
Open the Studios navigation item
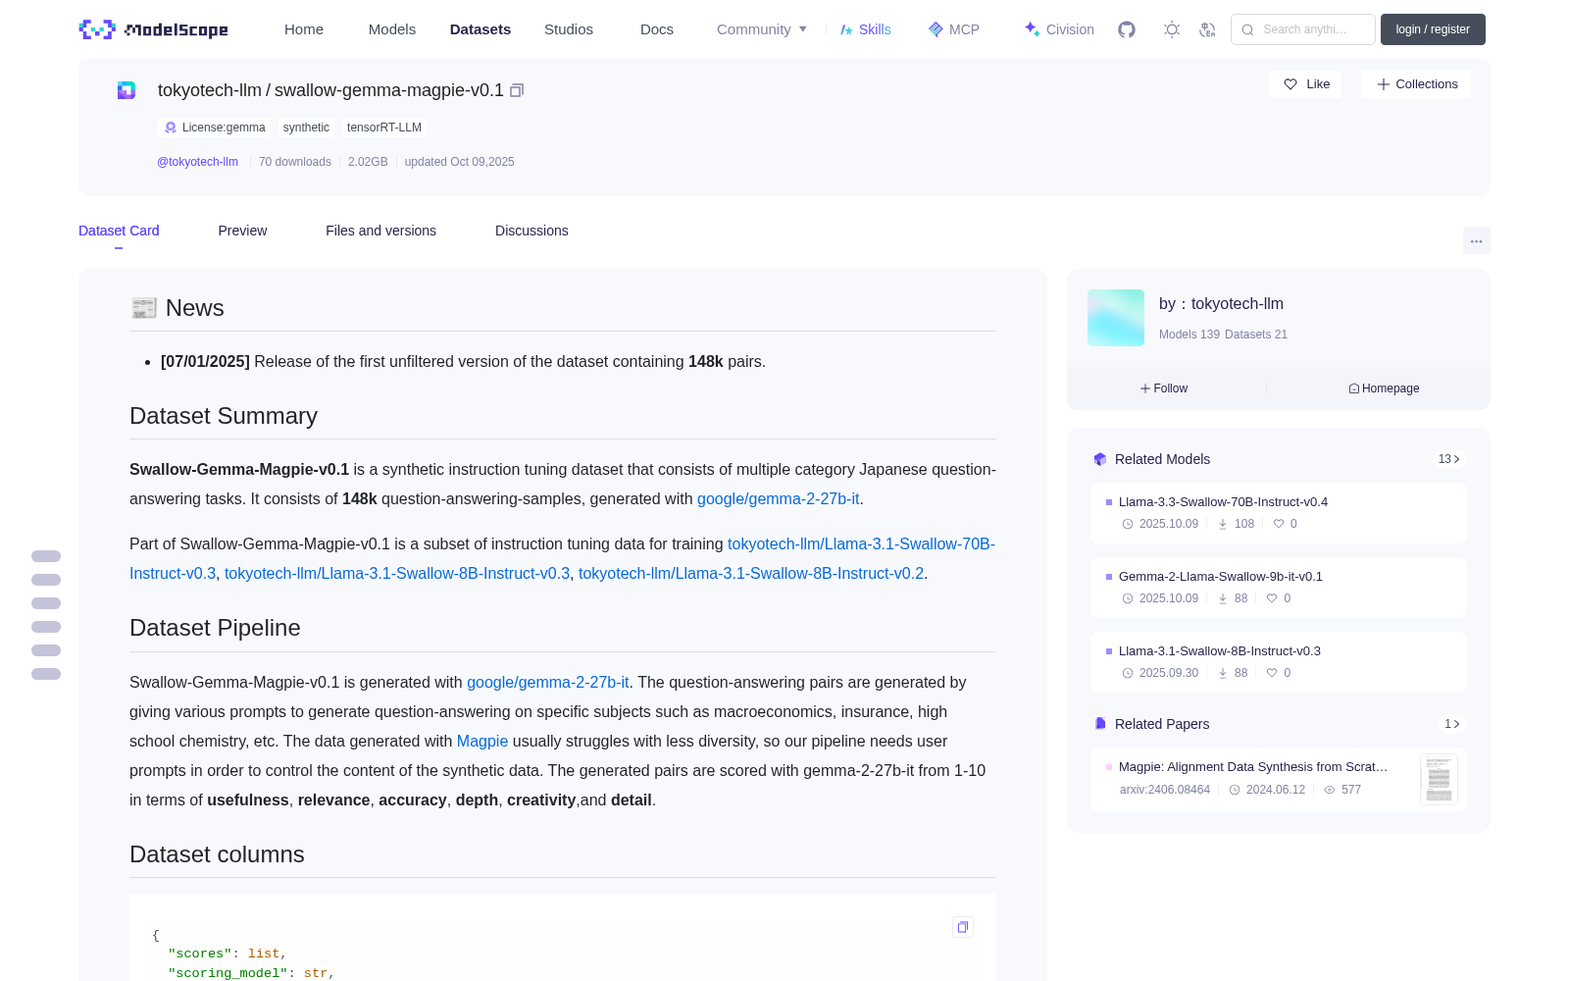coord(569,29)
